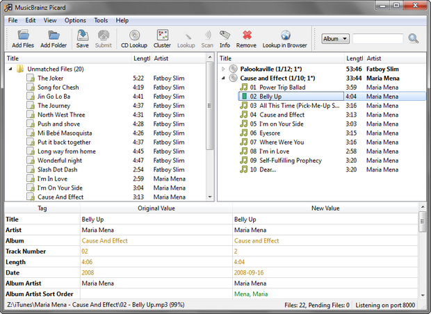Click the search magnifier icon
431x314 pixels.
click(414, 39)
